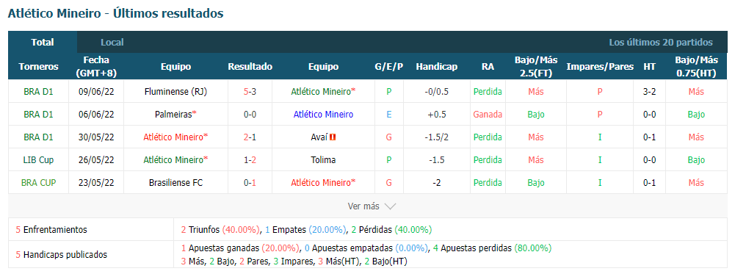The height and width of the screenshot is (274, 735).
Task: Open the Fluminense (RJ) team link
Action: 175,92
